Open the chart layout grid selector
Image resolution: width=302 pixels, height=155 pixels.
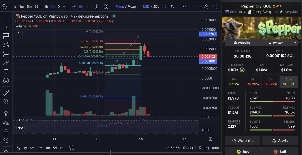(x=106, y=6)
